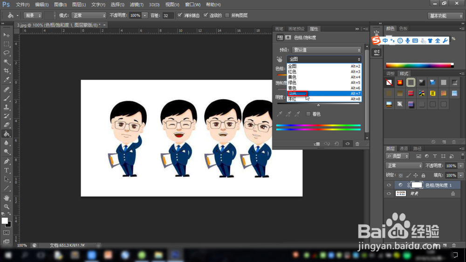The height and width of the screenshot is (262, 466).
Task: Select the Dodge tool
Action: pos(6,152)
